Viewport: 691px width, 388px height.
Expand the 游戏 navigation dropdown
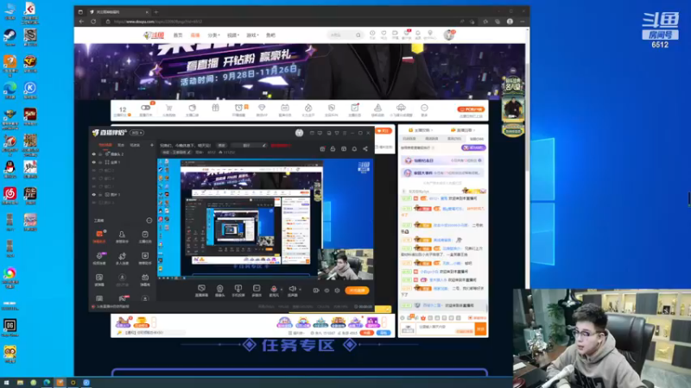[x=252, y=35]
